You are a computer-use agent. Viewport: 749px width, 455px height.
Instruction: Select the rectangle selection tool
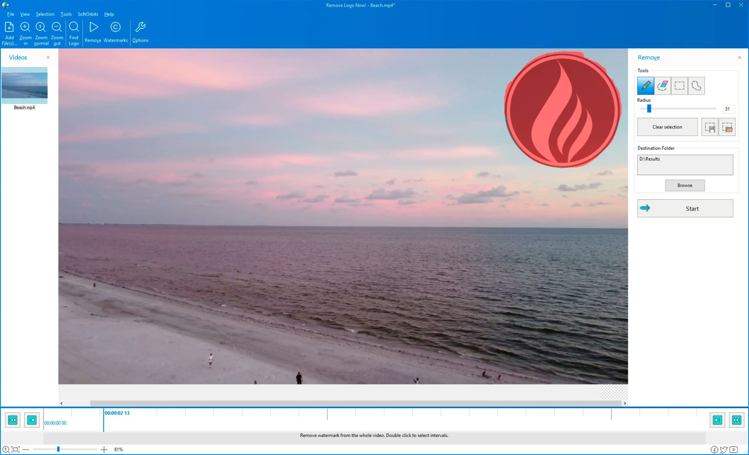point(679,86)
